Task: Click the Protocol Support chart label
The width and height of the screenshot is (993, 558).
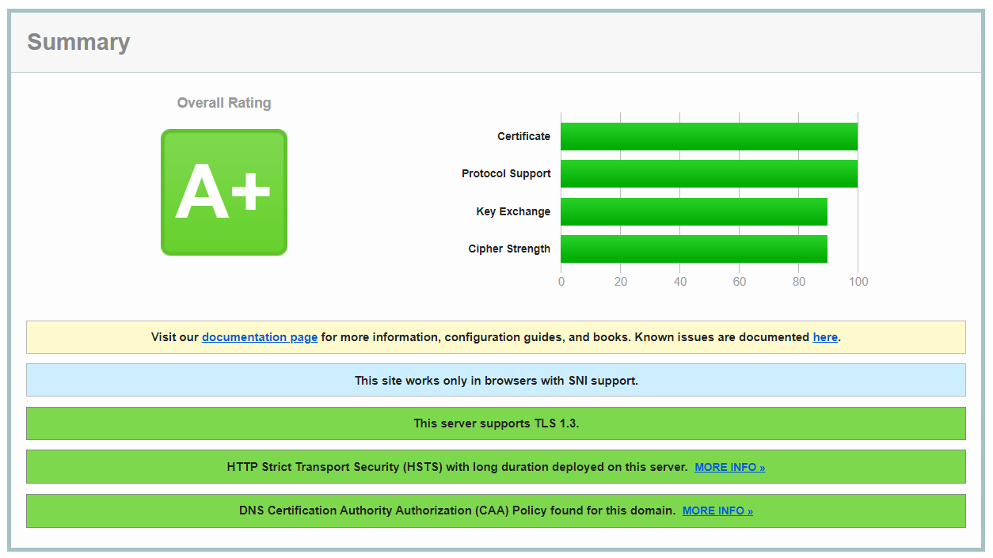Action: click(507, 173)
